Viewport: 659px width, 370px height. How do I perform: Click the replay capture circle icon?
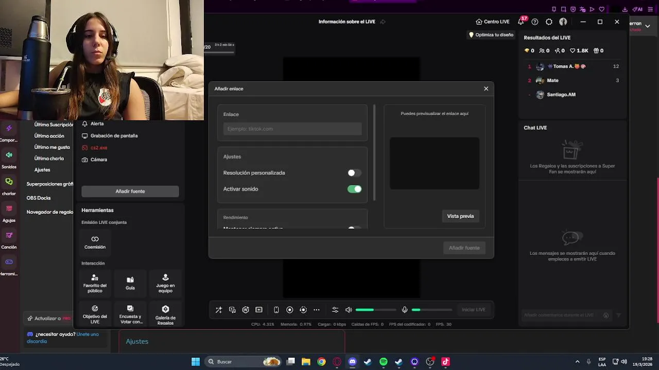pos(303,310)
